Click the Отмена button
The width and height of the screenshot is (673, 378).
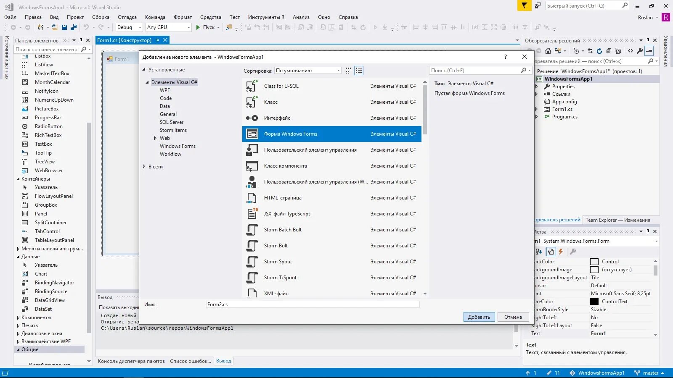[x=513, y=317]
